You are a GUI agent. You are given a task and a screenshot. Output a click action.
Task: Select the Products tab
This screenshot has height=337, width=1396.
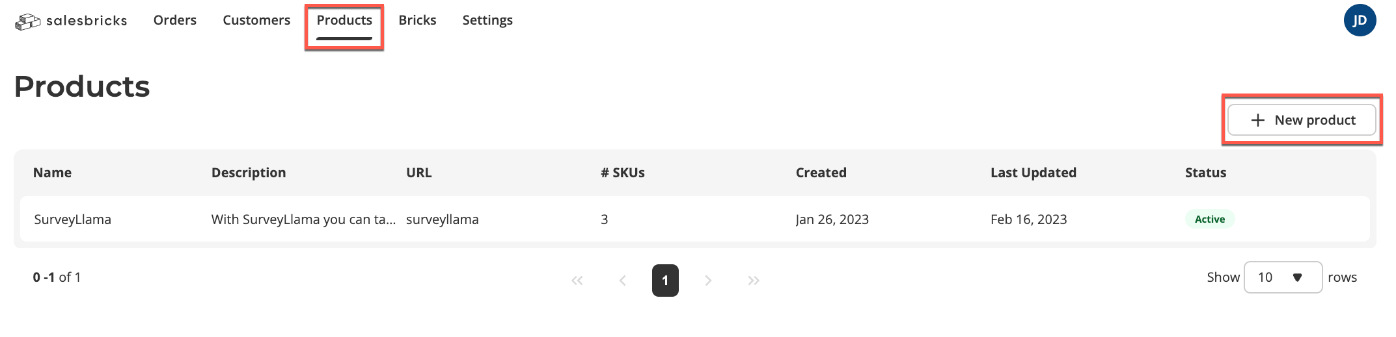coord(344,20)
